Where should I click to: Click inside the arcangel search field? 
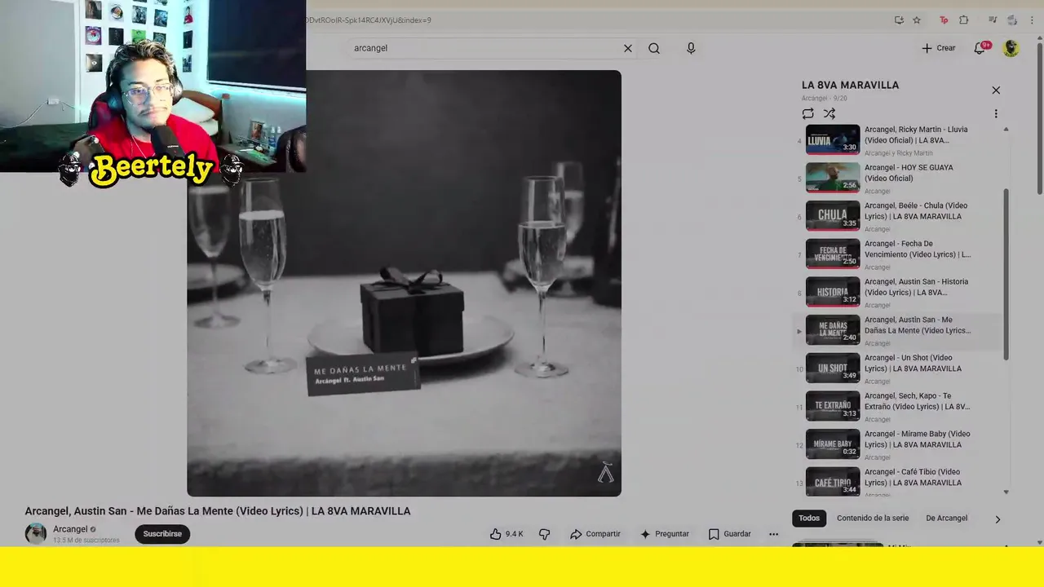[x=485, y=48]
